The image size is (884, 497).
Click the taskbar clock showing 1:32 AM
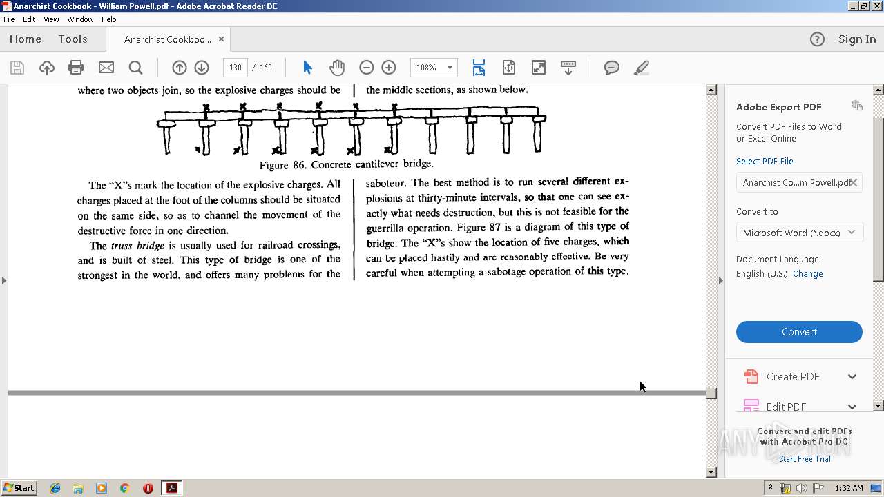coord(849,488)
